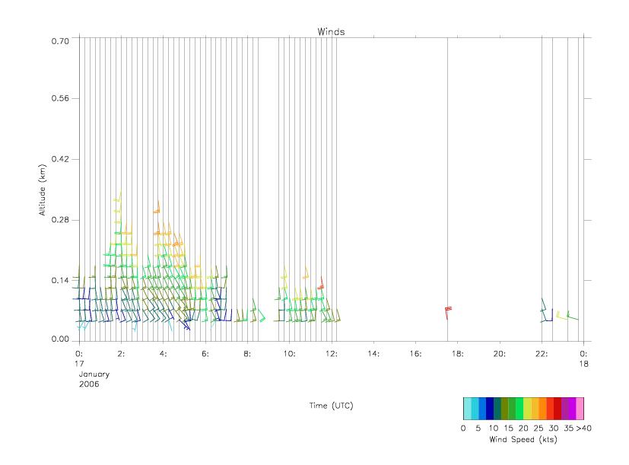Click the 'Wind Speed (kts)' legend caption
The height and width of the screenshot is (465, 629).
pyautogui.click(x=523, y=439)
